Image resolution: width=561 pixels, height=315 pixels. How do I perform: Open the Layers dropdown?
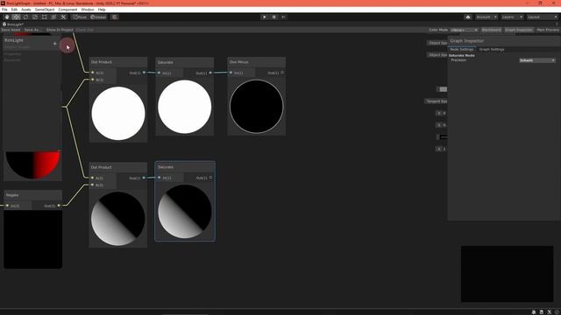(x=512, y=17)
